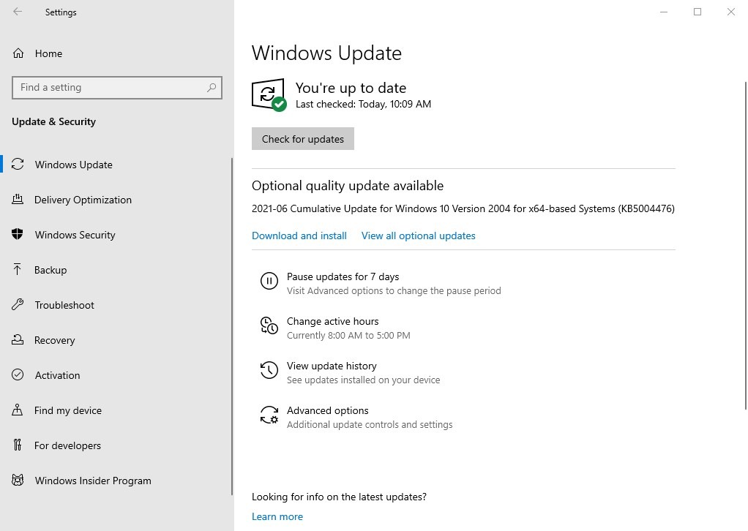Click the Find a setting search box
Screen dimensions: 748x531
coord(117,88)
